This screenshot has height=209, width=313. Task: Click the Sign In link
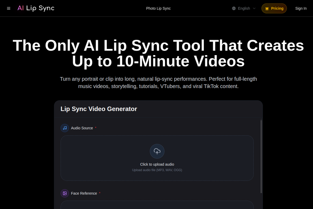[301, 8]
